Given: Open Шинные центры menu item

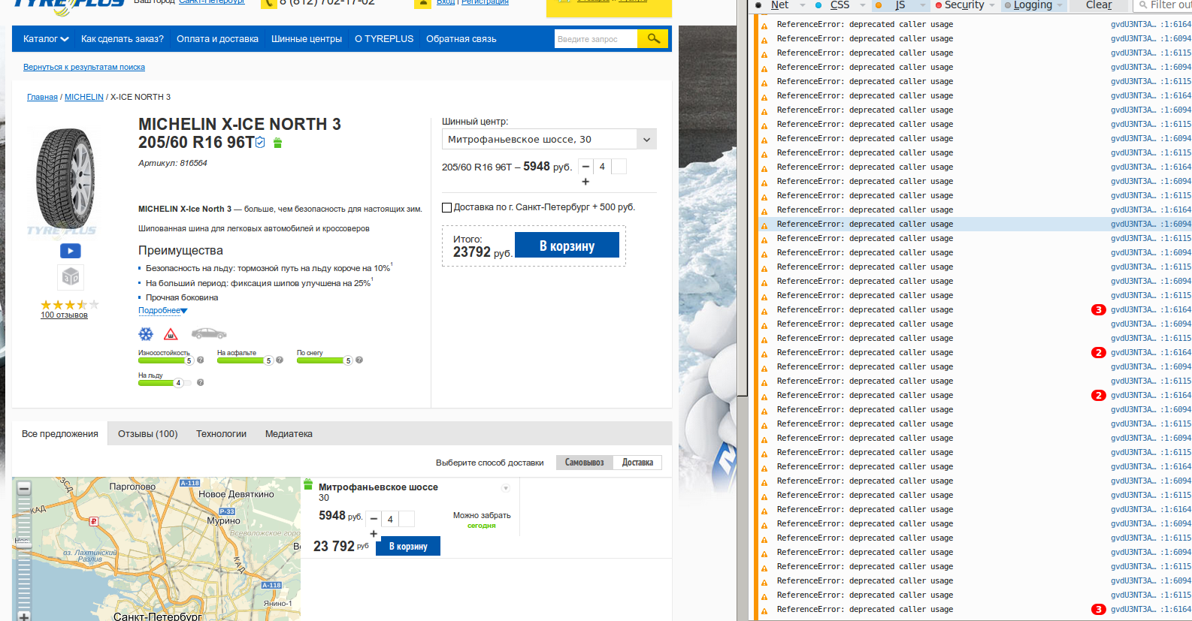Looking at the screenshot, I should (x=307, y=39).
